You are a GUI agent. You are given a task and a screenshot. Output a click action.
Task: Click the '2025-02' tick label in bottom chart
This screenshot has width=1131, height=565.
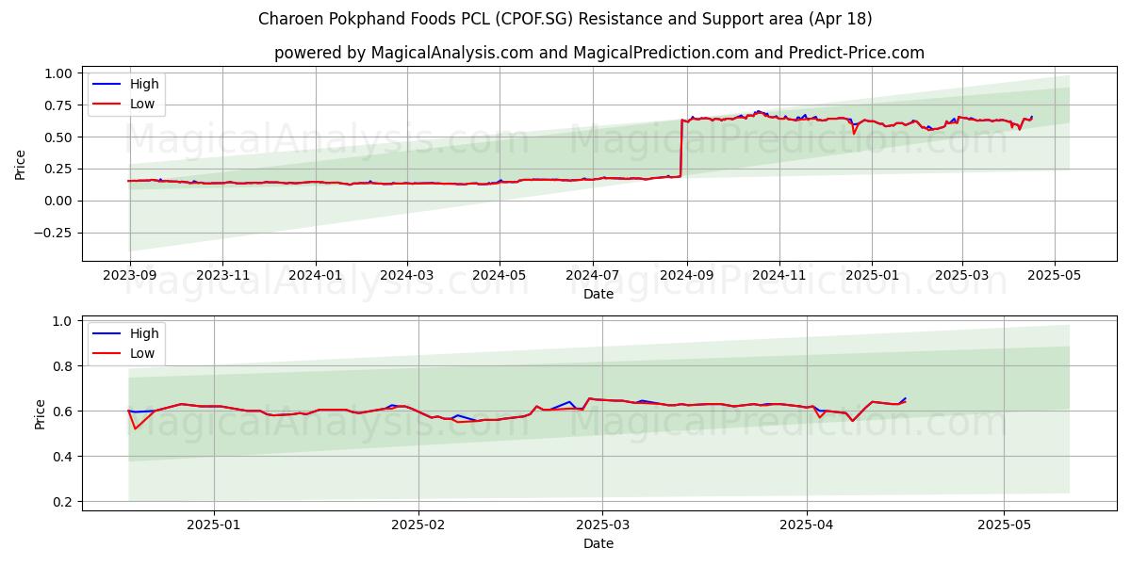418,526
